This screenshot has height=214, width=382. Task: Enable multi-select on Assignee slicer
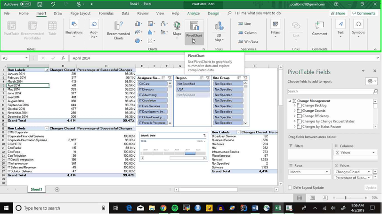coord(163,78)
